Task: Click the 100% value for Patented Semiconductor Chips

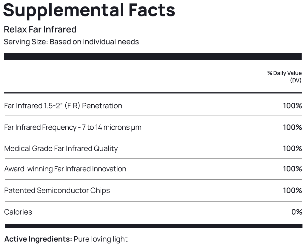Action: (x=292, y=190)
